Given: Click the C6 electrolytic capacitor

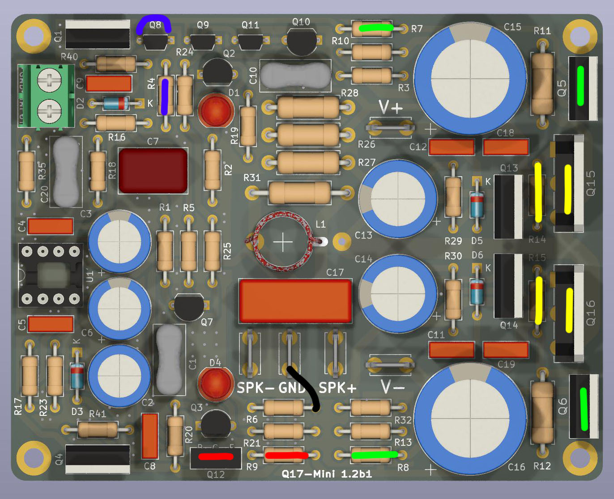Looking at the screenshot, I should (x=119, y=309).
